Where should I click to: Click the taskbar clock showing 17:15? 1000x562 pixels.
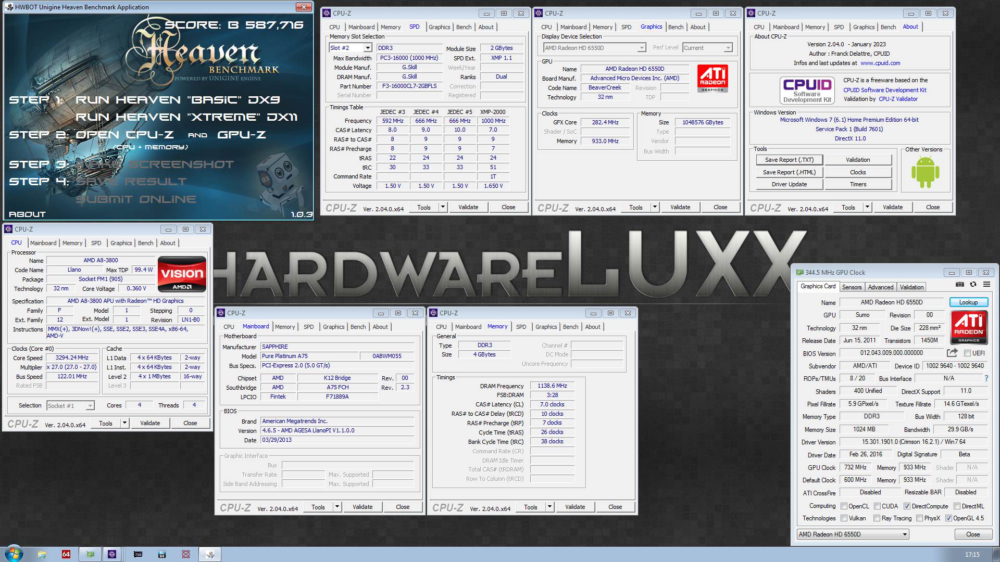coord(972,555)
